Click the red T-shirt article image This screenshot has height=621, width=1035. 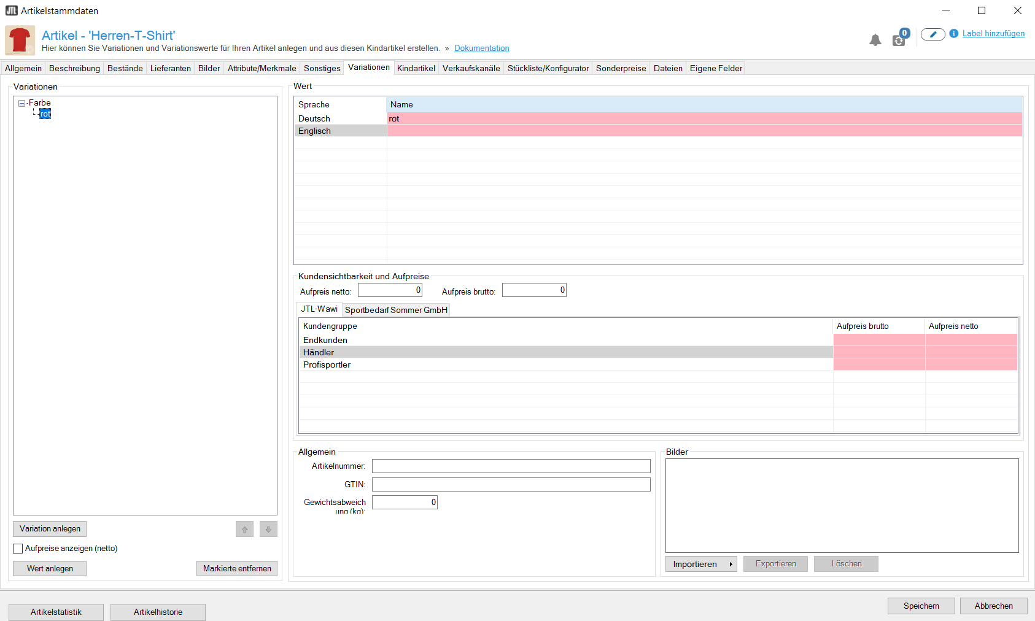20,40
